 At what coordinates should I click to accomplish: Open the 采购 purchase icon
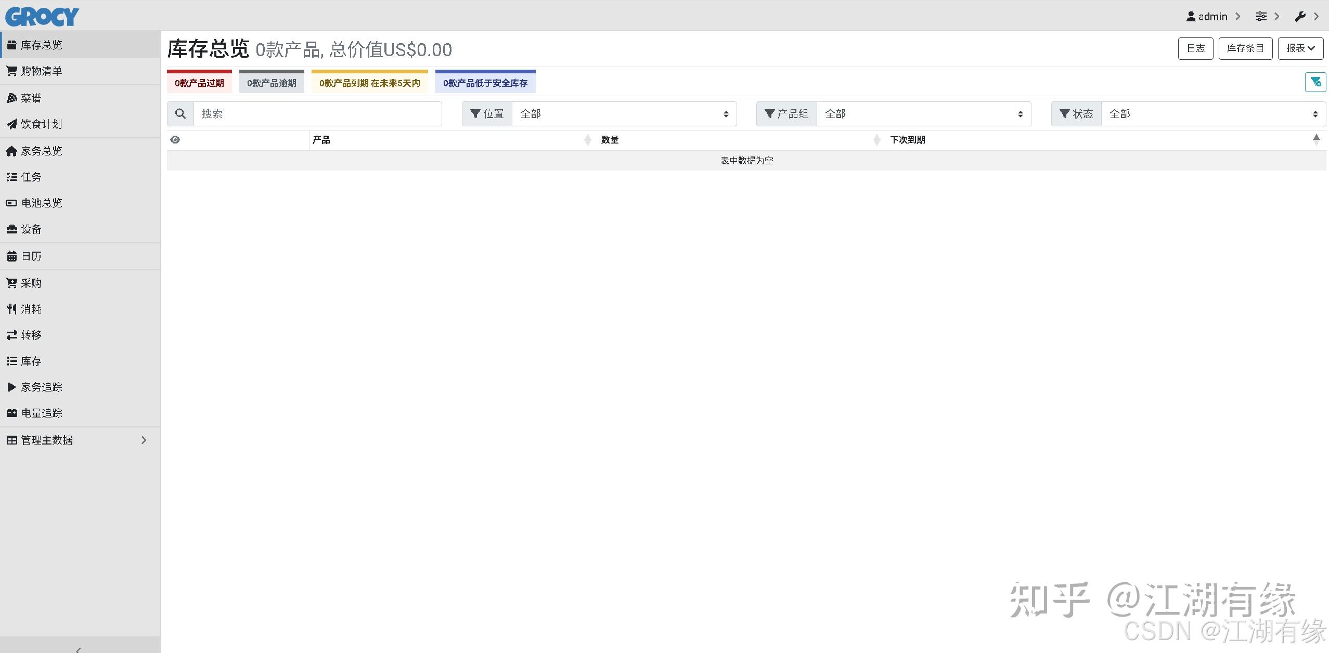coord(11,282)
